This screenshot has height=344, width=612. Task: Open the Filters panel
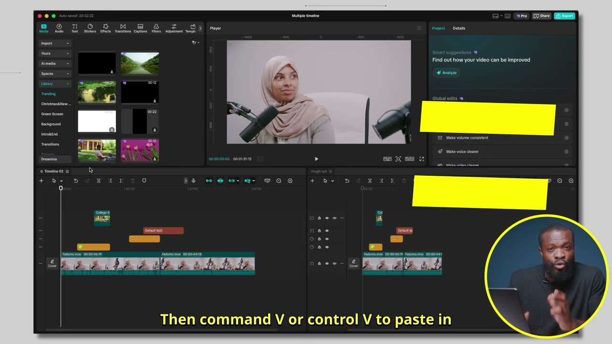pos(156,28)
